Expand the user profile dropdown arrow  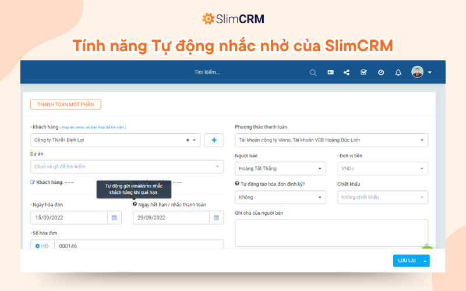click(430, 72)
